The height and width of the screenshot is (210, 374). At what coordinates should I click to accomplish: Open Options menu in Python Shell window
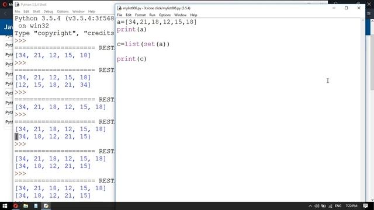point(63,12)
